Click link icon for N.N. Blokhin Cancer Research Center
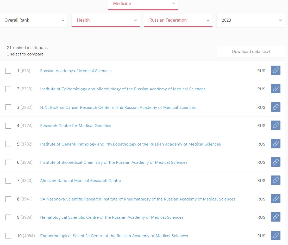 coord(276,107)
